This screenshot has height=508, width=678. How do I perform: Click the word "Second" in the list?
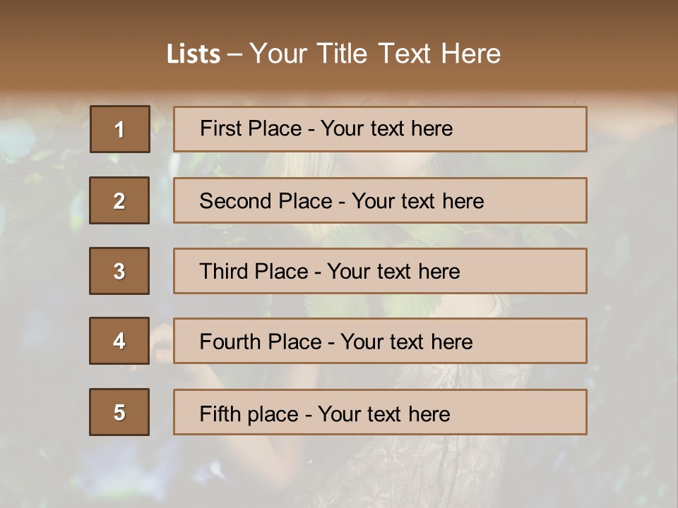tap(237, 201)
